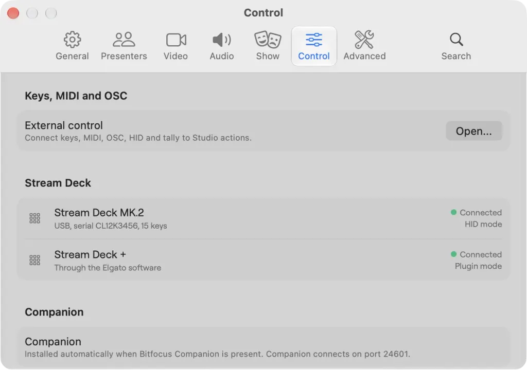Close the Control window with red button
Screen dimensions: 527x370
click(13, 13)
